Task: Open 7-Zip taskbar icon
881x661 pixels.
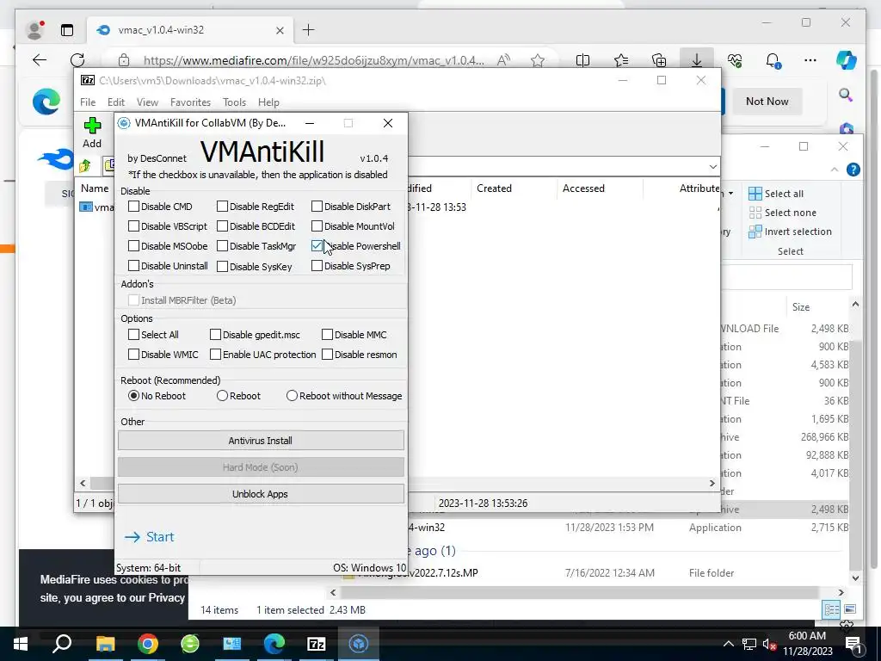Action: click(317, 644)
